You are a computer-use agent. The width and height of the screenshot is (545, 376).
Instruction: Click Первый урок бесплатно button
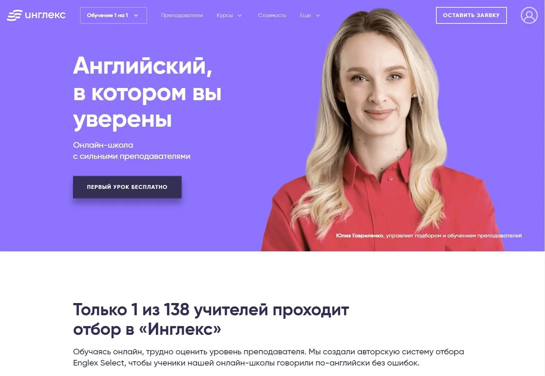click(x=127, y=187)
